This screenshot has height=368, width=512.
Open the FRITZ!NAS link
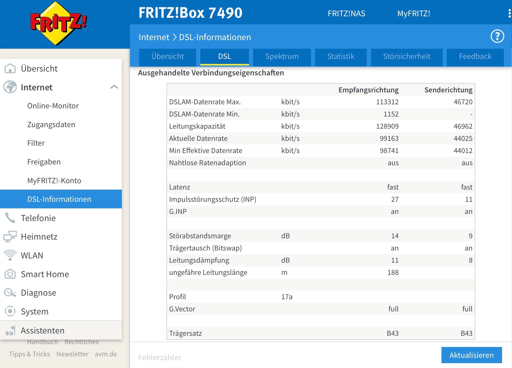[346, 13]
